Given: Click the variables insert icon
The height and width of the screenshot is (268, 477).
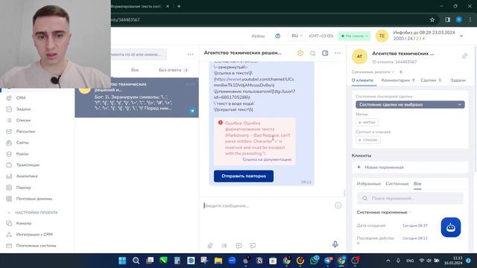Looking at the screenshot, I should 224,246.
